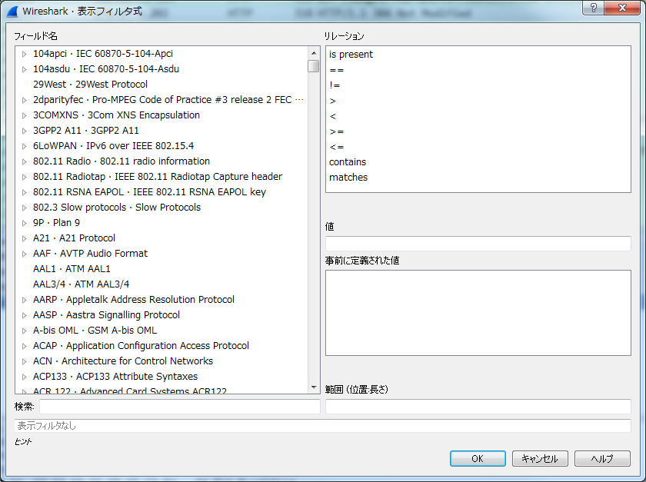Click the title bar question mark help button

click(594, 8)
